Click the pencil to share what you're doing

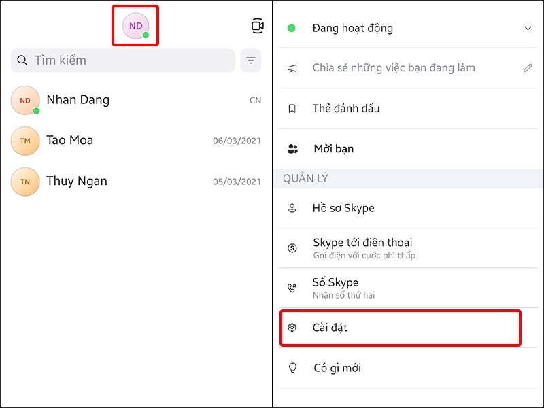point(529,67)
